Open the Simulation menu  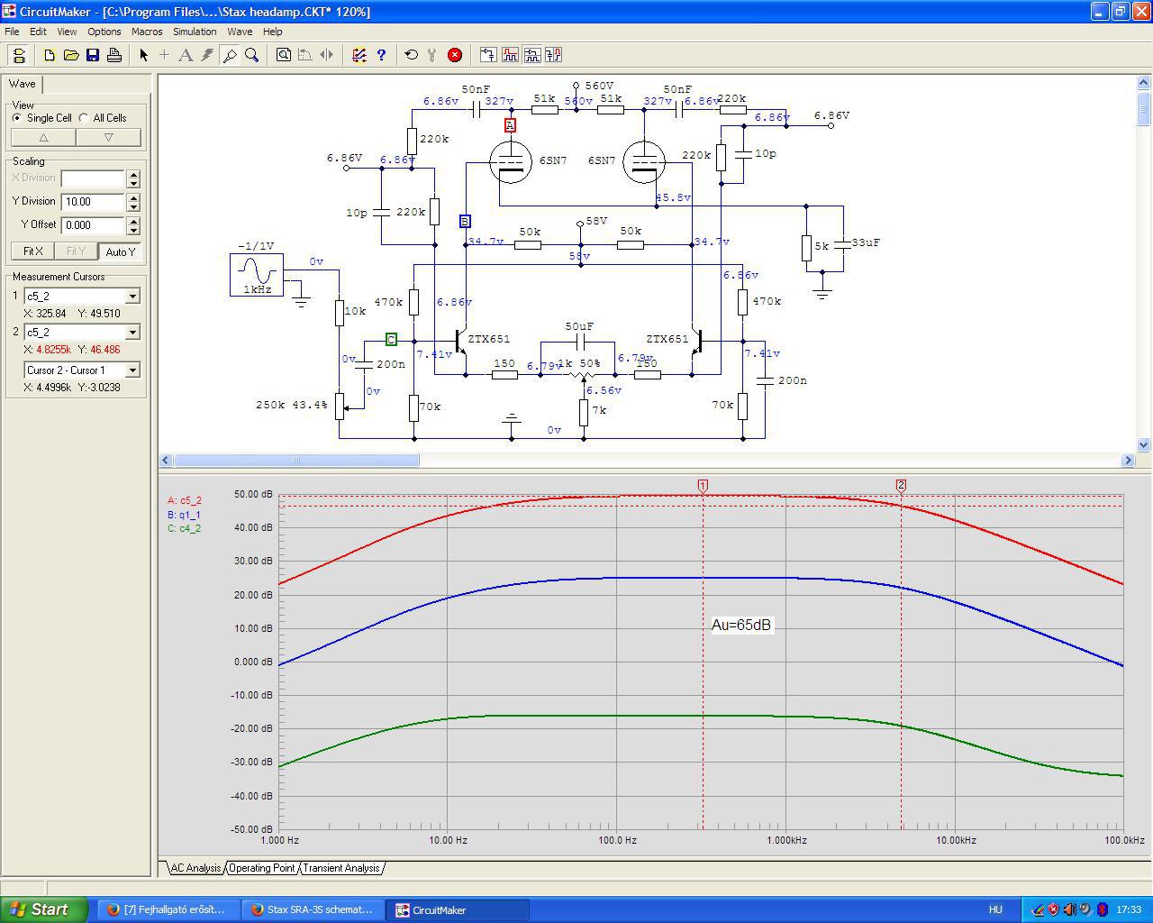click(195, 32)
